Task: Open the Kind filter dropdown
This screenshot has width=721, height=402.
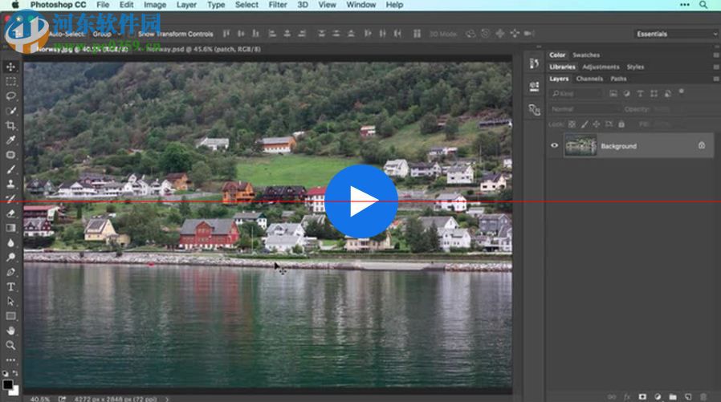Action: click(576, 94)
